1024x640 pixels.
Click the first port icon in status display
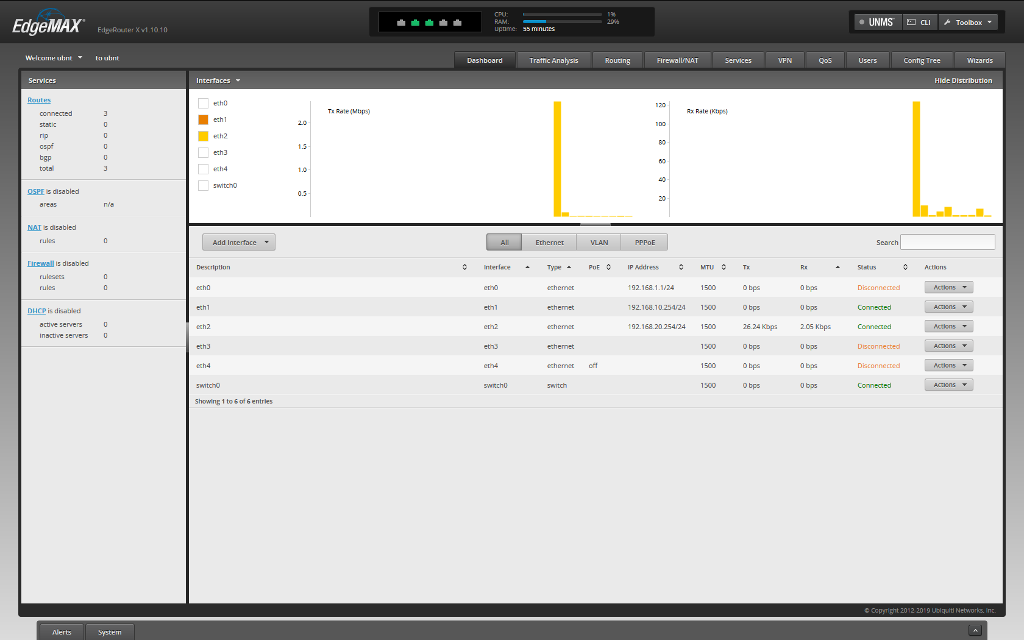click(x=401, y=23)
